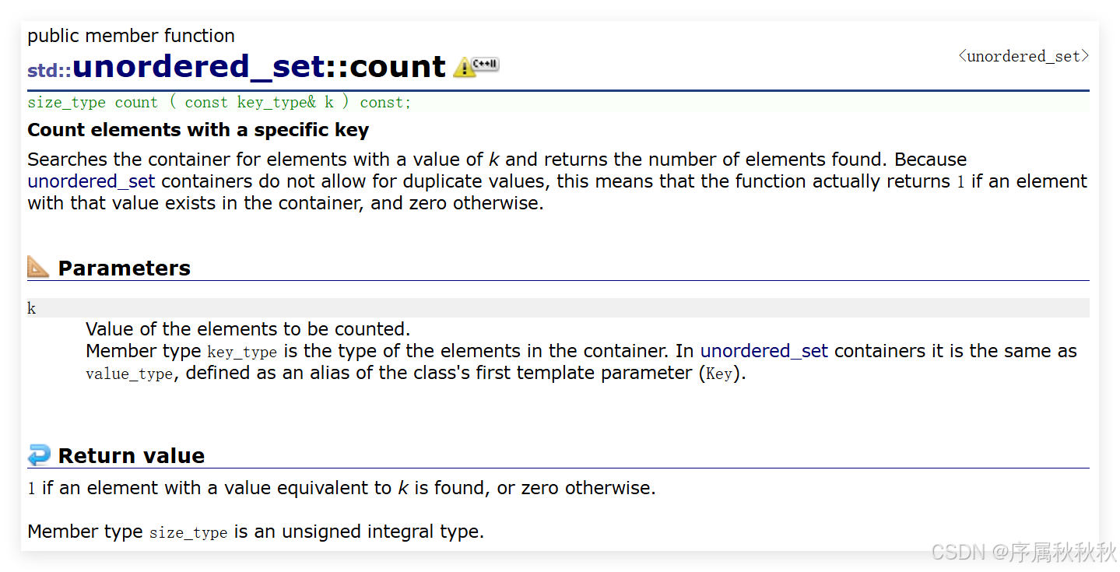1120x572 pixels.
Task: Click the 'count' word in the title
Action: point(397,67)
